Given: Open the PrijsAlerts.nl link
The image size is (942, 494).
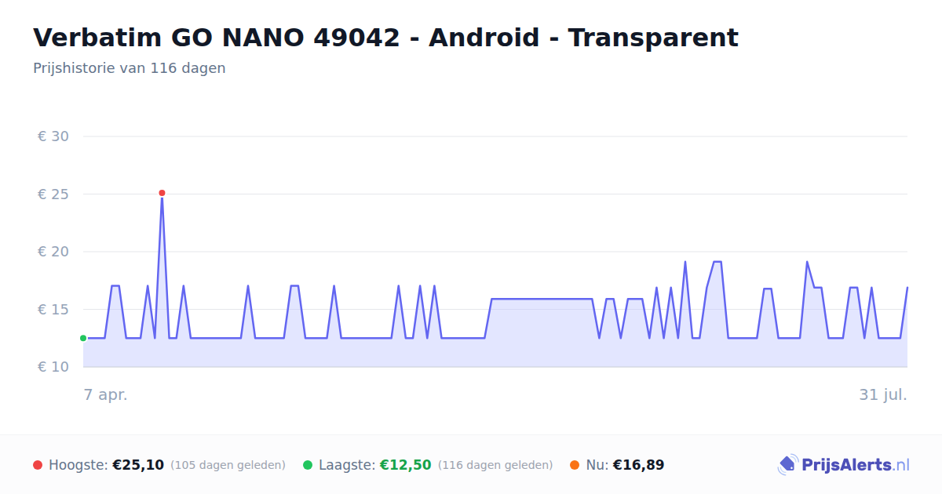Looking at the screenshot, I should click(x=844, y=465).
